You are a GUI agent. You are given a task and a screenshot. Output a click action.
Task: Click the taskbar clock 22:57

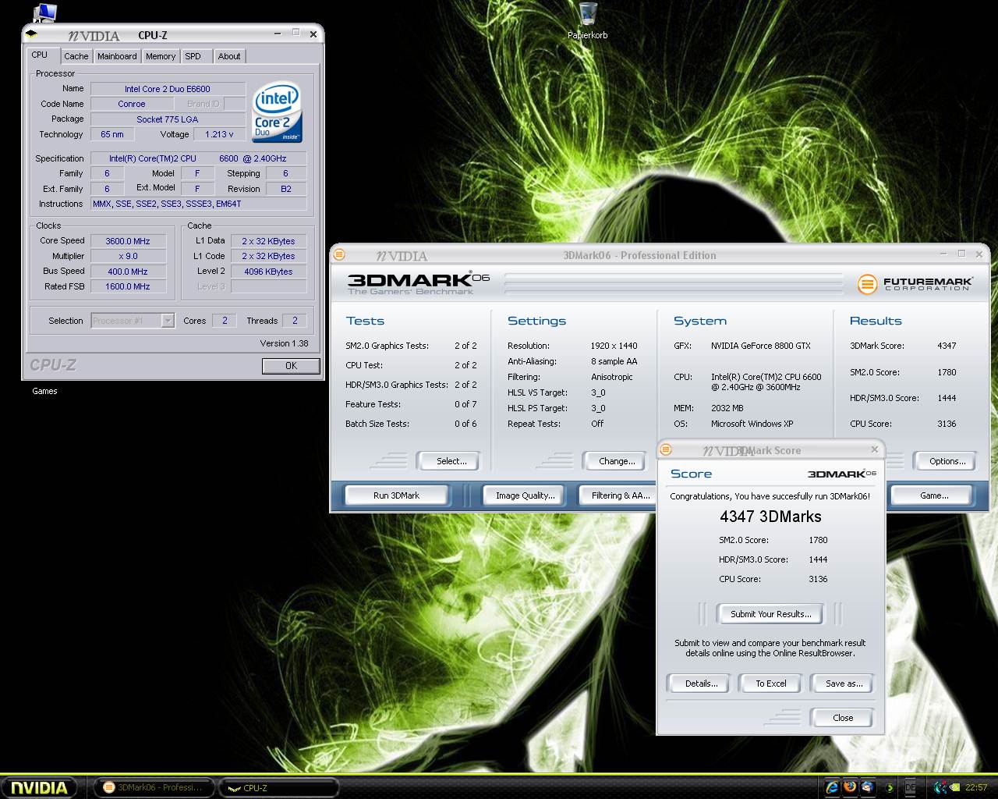pyautogui.click(x=976, y=788)
